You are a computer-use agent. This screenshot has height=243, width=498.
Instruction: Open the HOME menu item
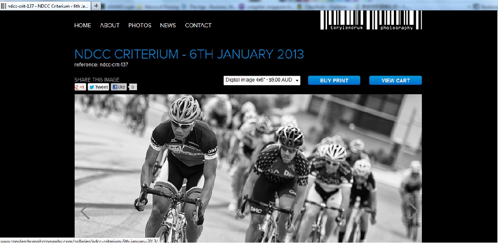tap(82, 25)
